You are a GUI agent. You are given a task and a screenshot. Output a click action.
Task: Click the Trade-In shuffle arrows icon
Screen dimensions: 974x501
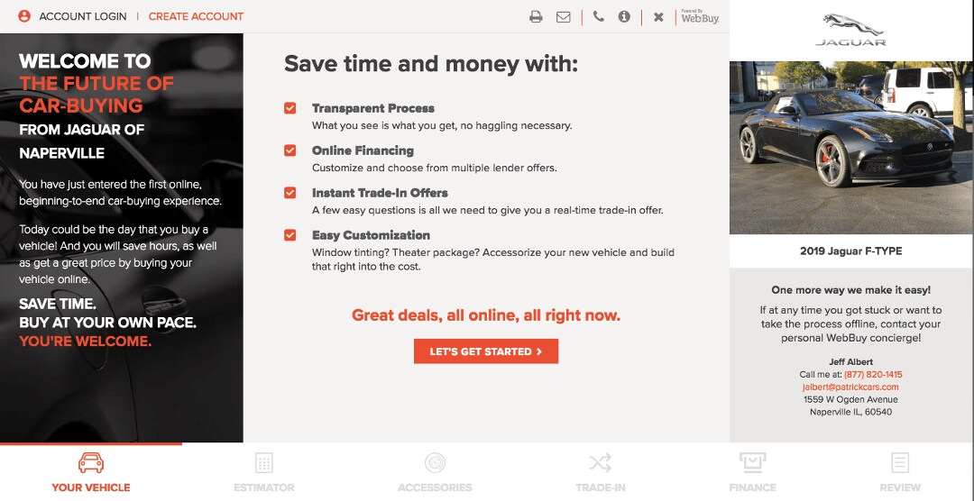click(600, 462)
